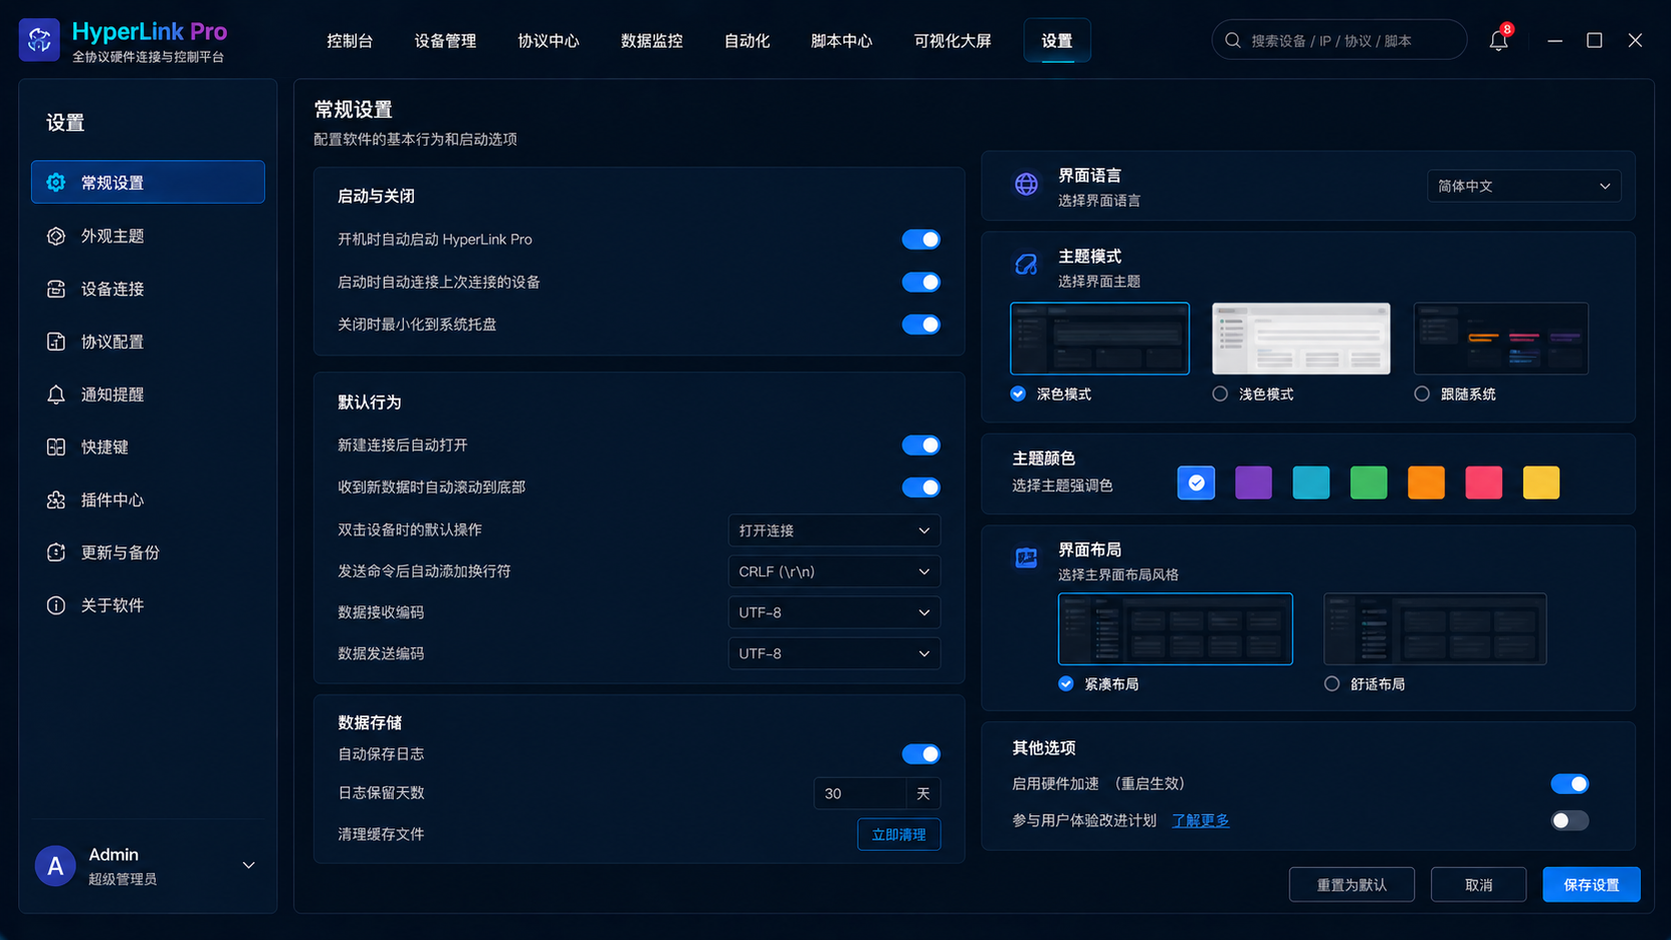This screenshot has height=940, width=1671.
Task: Click the HyperLink Pro logo icon
Action: click(x=39, y=40)
